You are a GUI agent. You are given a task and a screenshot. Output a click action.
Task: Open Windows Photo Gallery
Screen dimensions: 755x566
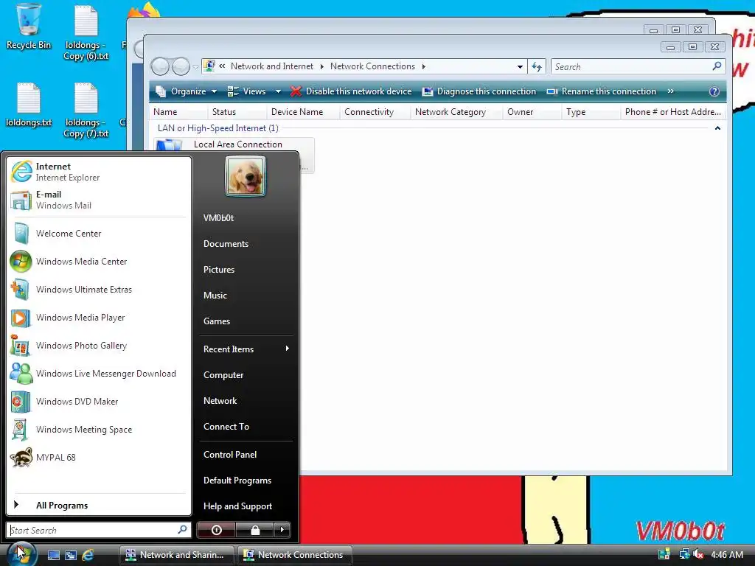pos(99,345)
